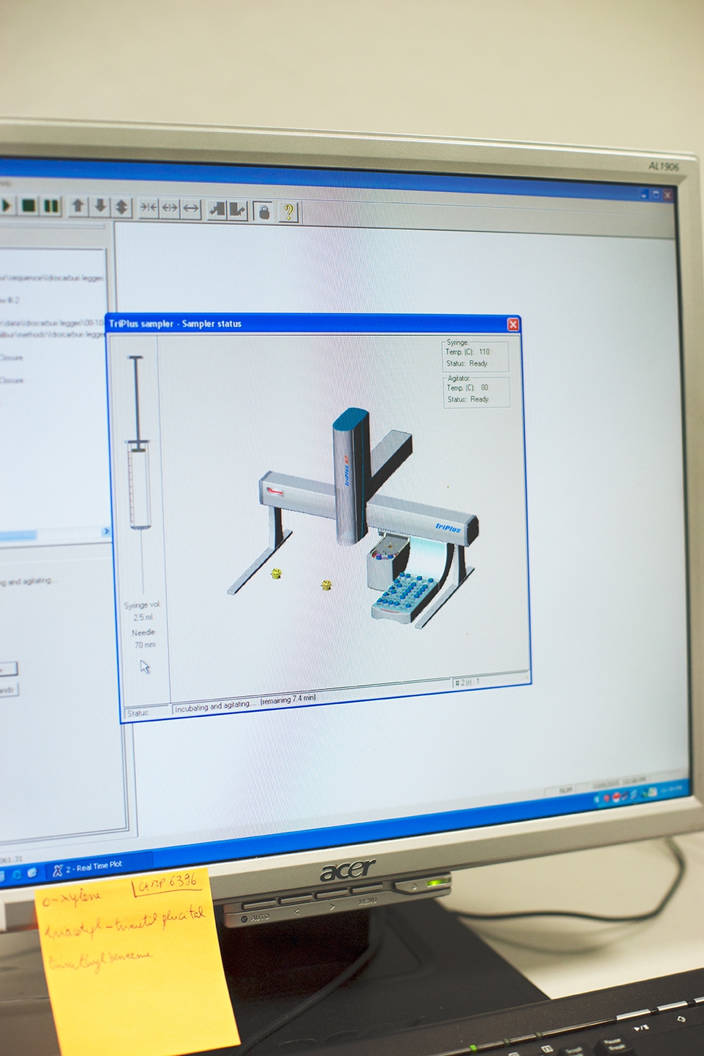
Task: Click the right yellow injector port
Action: pos(326,585)
